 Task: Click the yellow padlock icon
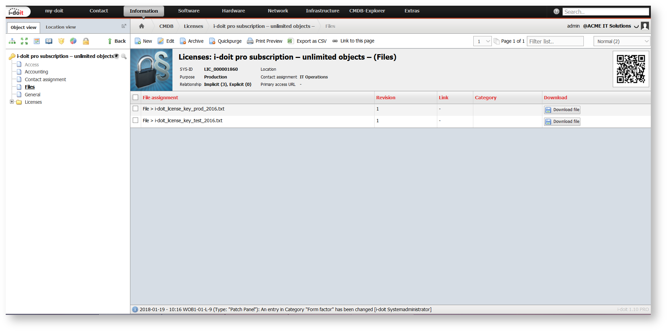(86, 41)
